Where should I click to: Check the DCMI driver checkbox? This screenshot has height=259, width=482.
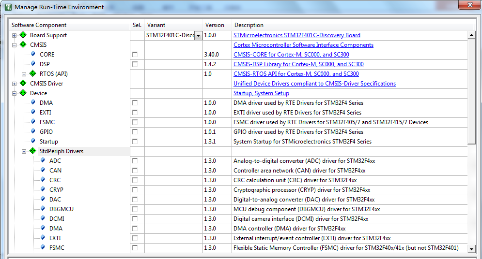coord(135,218)
